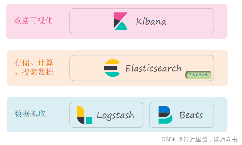Image resolution: width=242 pixels, height=145 pixels.
Task: Click the Elasticsearch logo icon
Action: coord(112,68)
